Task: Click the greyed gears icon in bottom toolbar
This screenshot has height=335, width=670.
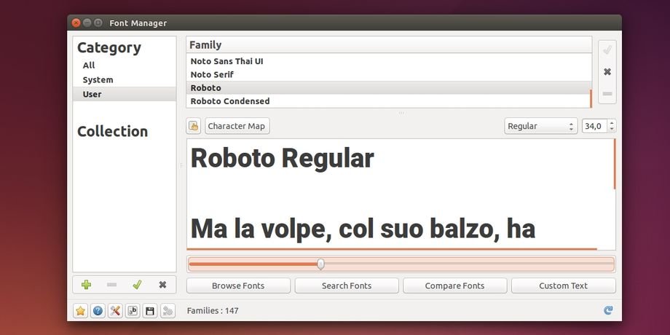Action: tap(168, 311)
